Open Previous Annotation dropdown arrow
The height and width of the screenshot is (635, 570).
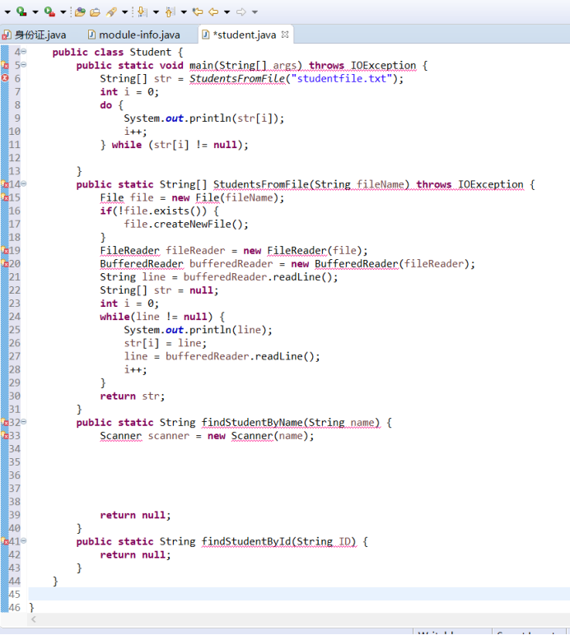point(184,12)
